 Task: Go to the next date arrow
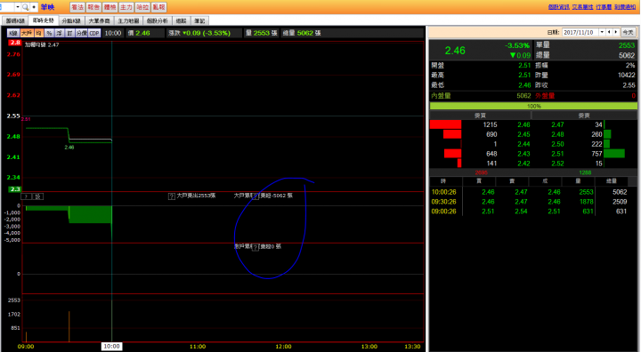tap(616, 32)
